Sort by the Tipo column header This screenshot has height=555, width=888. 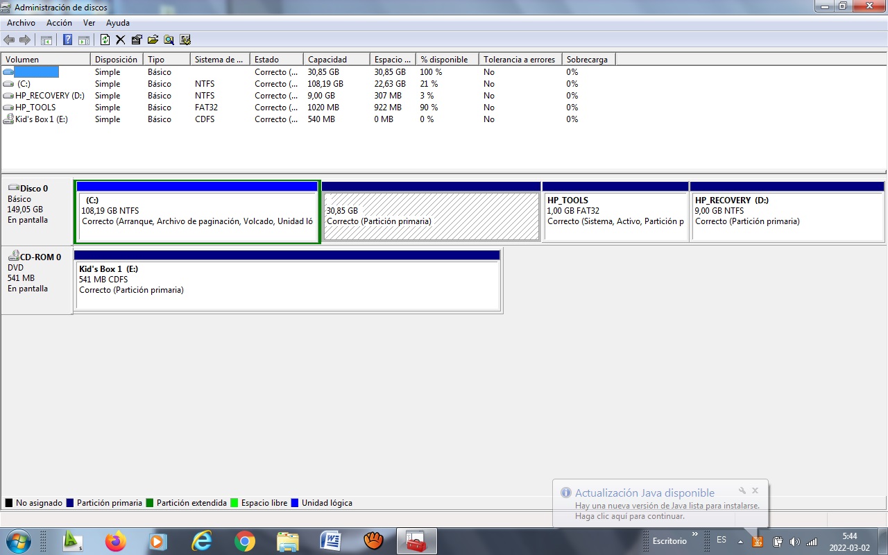[x=166, y=60]
